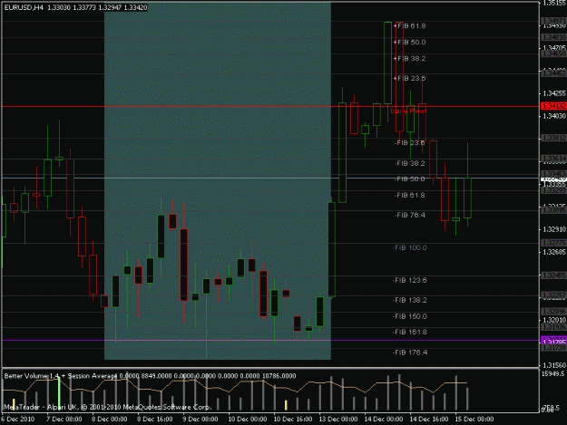Screen dimensions: 567x425
Task: Click the 1.34030 price axis value
Action: (554, 116)
